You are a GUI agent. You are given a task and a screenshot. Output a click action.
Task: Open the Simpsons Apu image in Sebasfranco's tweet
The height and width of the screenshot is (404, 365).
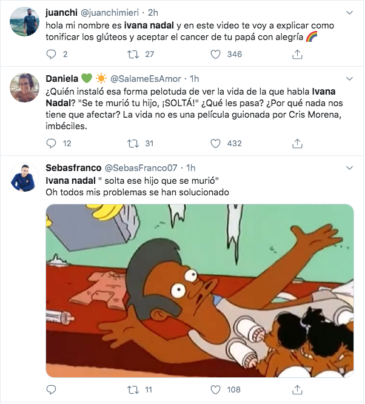pos(200,290)
